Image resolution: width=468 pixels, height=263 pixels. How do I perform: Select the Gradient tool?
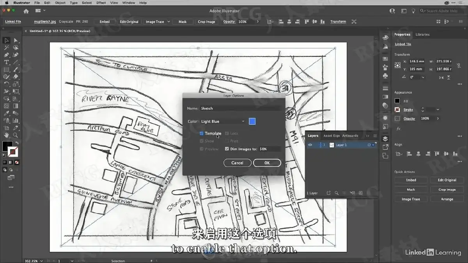[16, 106]
